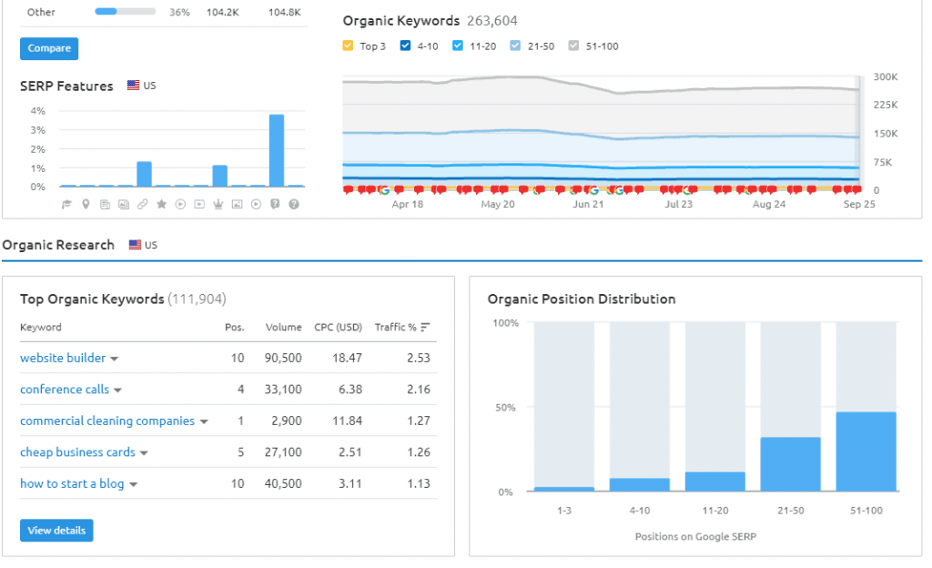Image resolution: width=932 pixels, height=568 pixels.
Task: Click the 1-3 position distribution bar
Action: (564, 489)
